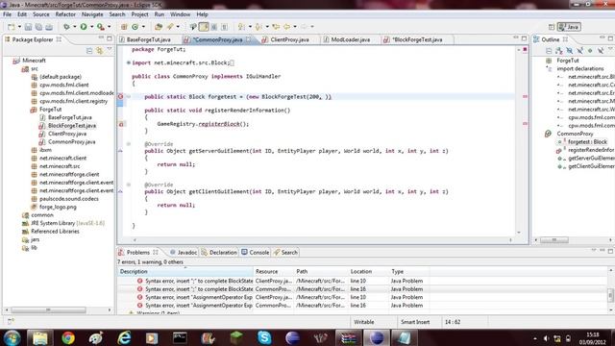Image resolution: width=615 pixels, height=346 pixels.
Task: Open dropdown beside External Tools icon
Action: click(109, 27)
